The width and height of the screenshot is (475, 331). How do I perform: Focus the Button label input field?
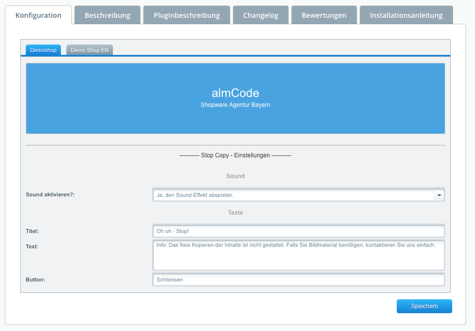pyautogui.click(x=298, y=280)
